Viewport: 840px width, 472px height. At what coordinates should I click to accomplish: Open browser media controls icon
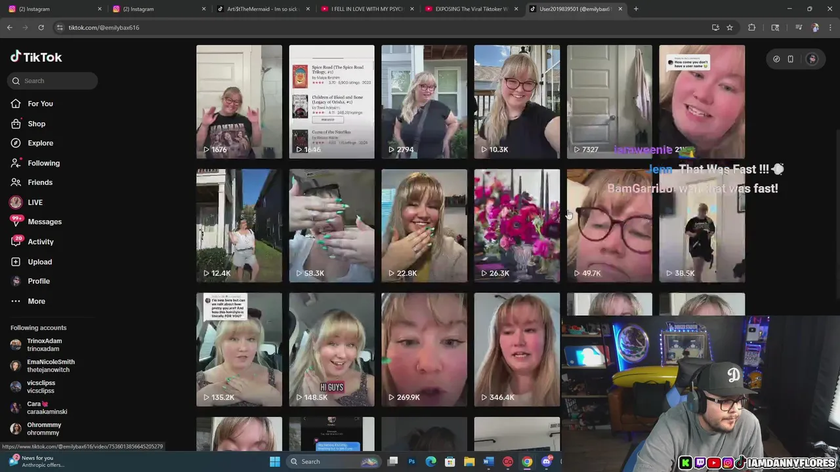(799, 28)
